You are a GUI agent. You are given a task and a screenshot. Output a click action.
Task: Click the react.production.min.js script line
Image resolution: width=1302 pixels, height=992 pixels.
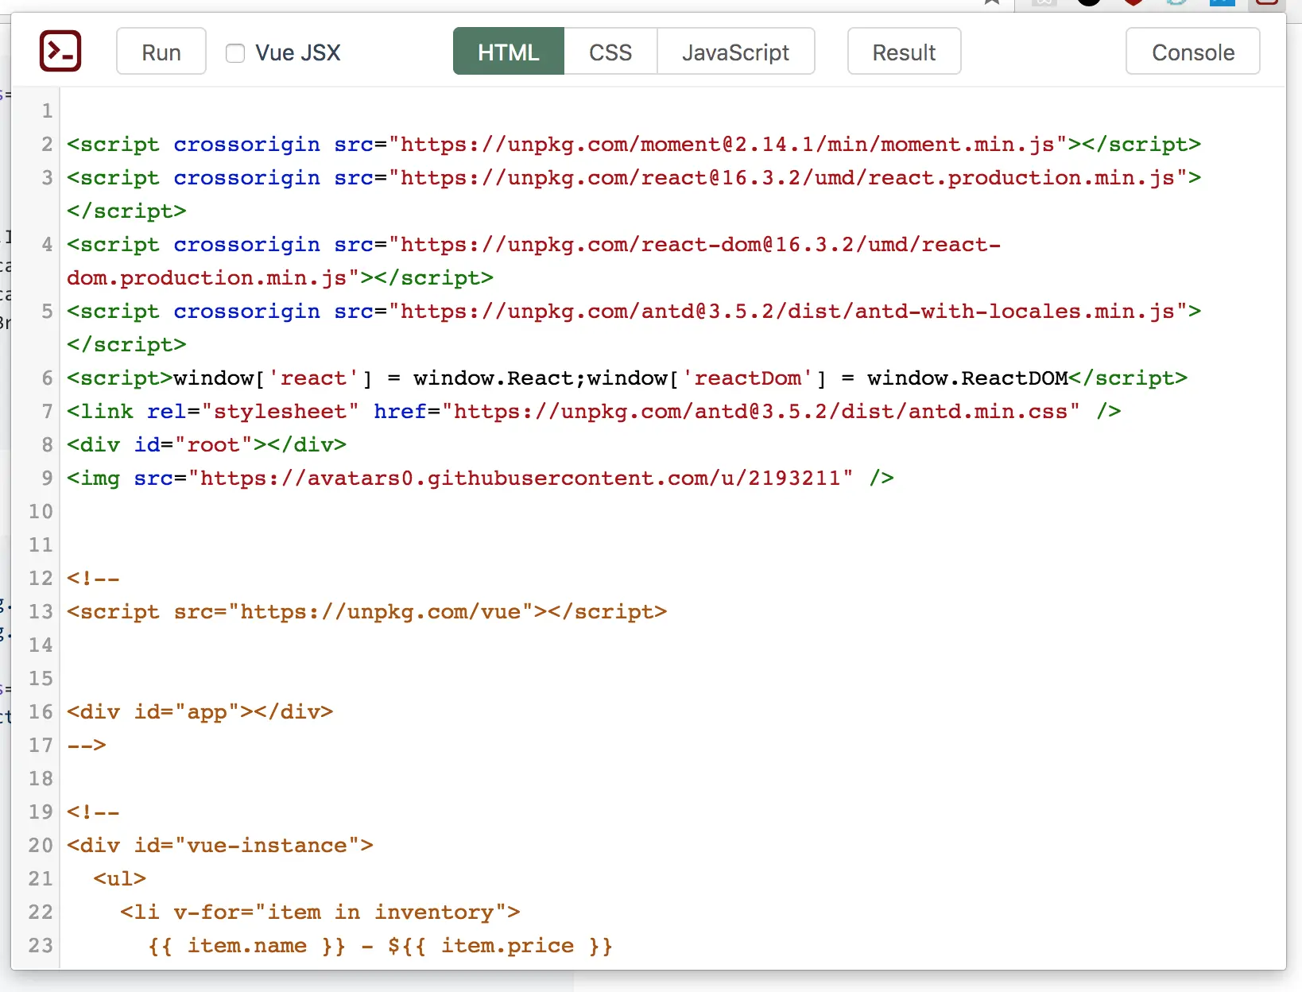634,178
